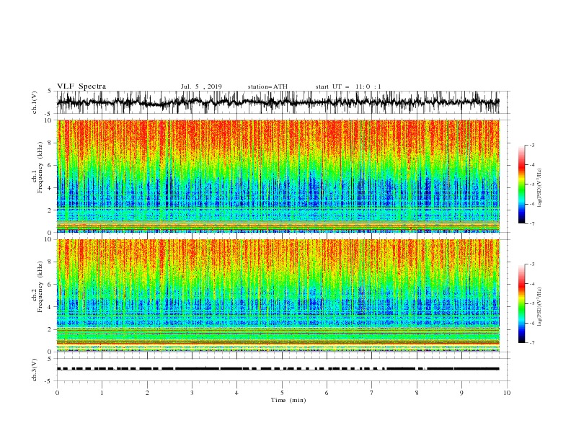Screen dimensions: 571x441
Task: Click the time axis tick label "4"
Action: click(x=237, y=393)
